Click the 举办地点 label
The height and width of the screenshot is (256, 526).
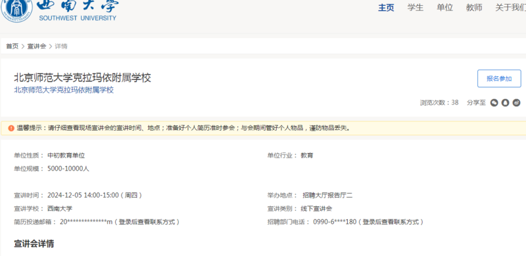pyautogui.click(x=283, y=196)
